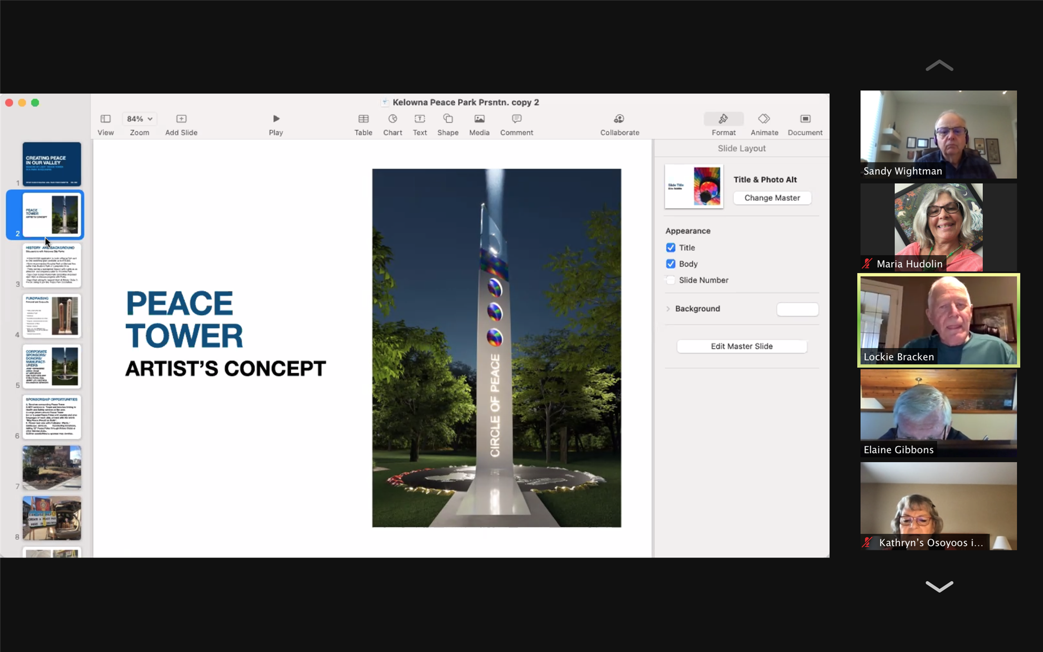Open the Media browser icon
The height and width of the screenshot is (652, 1043).
(x=479, y=119)
